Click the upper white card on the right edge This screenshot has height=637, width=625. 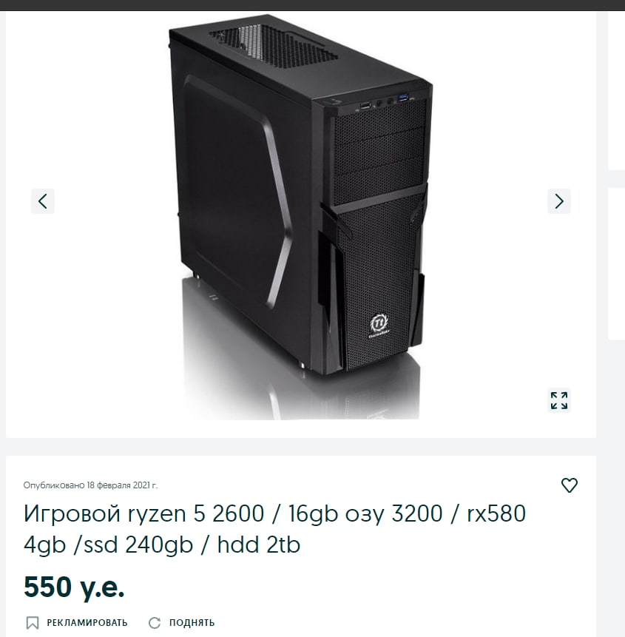(616, 91)
